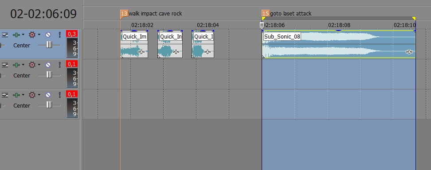Select the Sub_Sonic_08 audio clip

[x=339, y=44]
